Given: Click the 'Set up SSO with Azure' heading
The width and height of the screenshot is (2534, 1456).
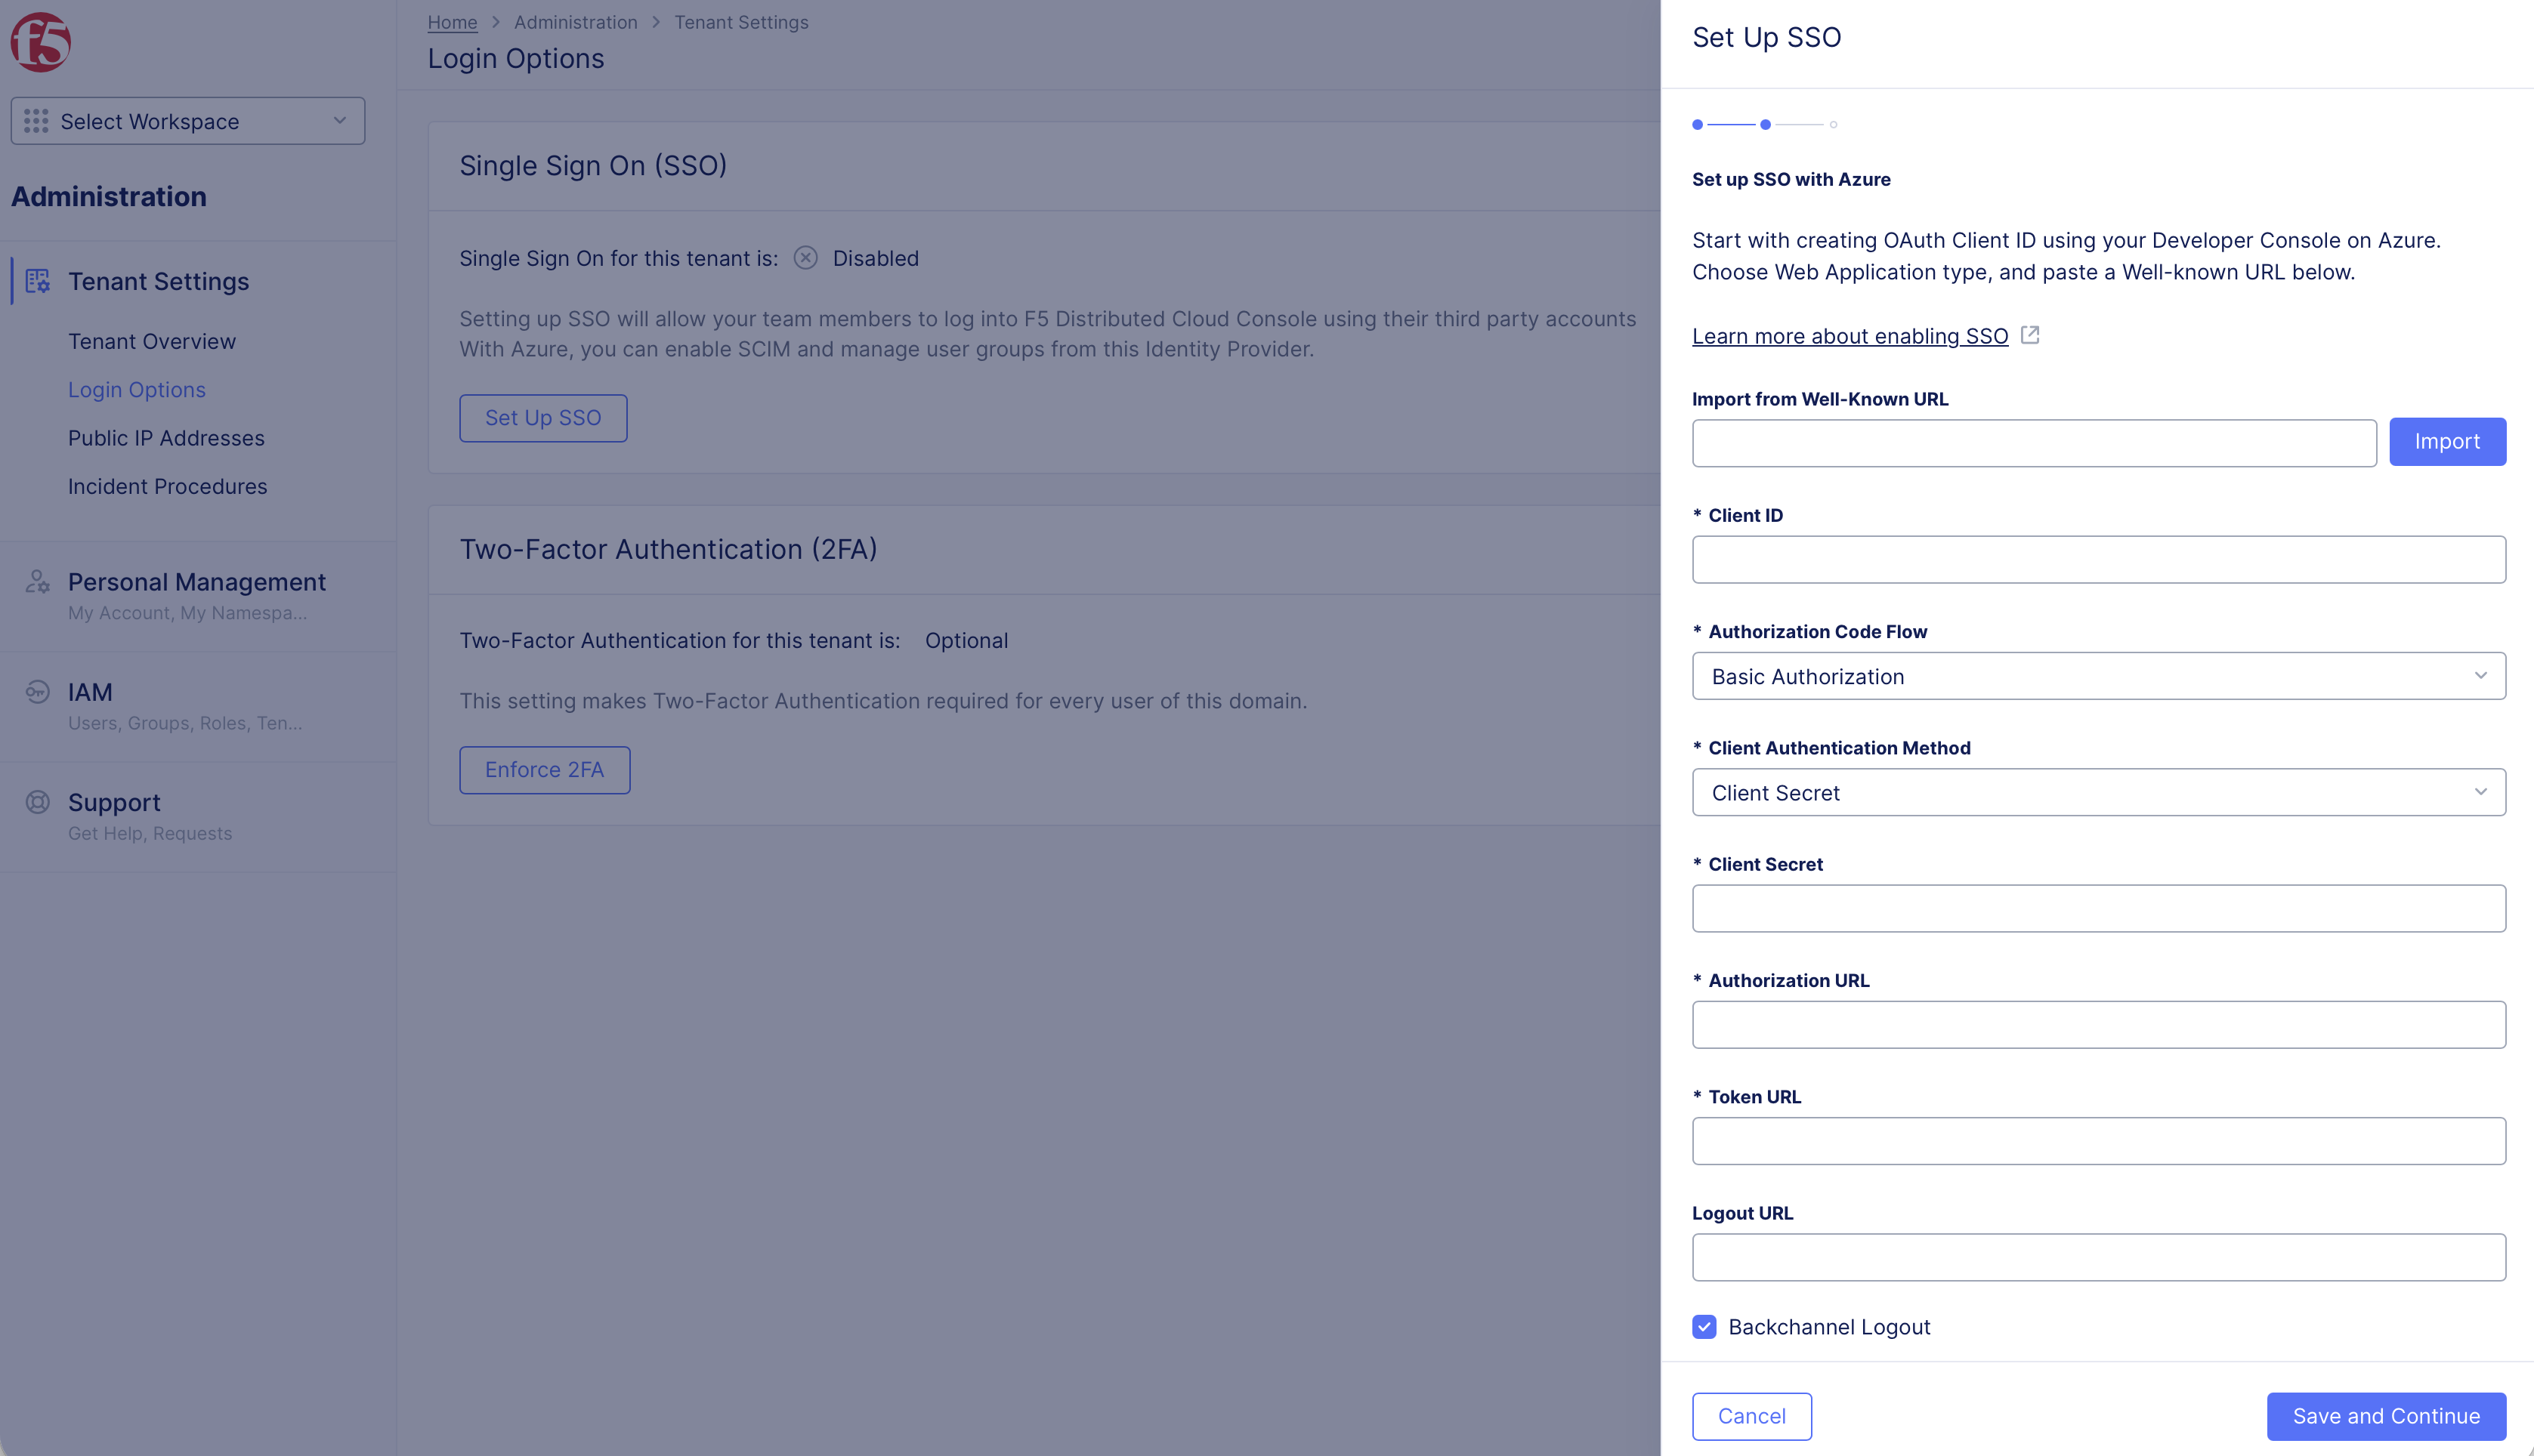Looking at the screenshot, I should [1791, 179].
